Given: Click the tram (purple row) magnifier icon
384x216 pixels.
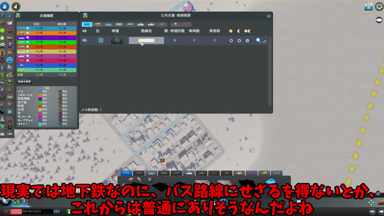Looking at the screenshot, I should [x=28, y=38].
